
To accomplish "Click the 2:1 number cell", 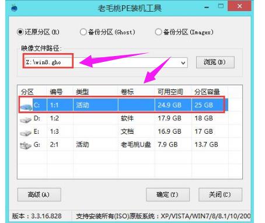I will pos(54,144).
